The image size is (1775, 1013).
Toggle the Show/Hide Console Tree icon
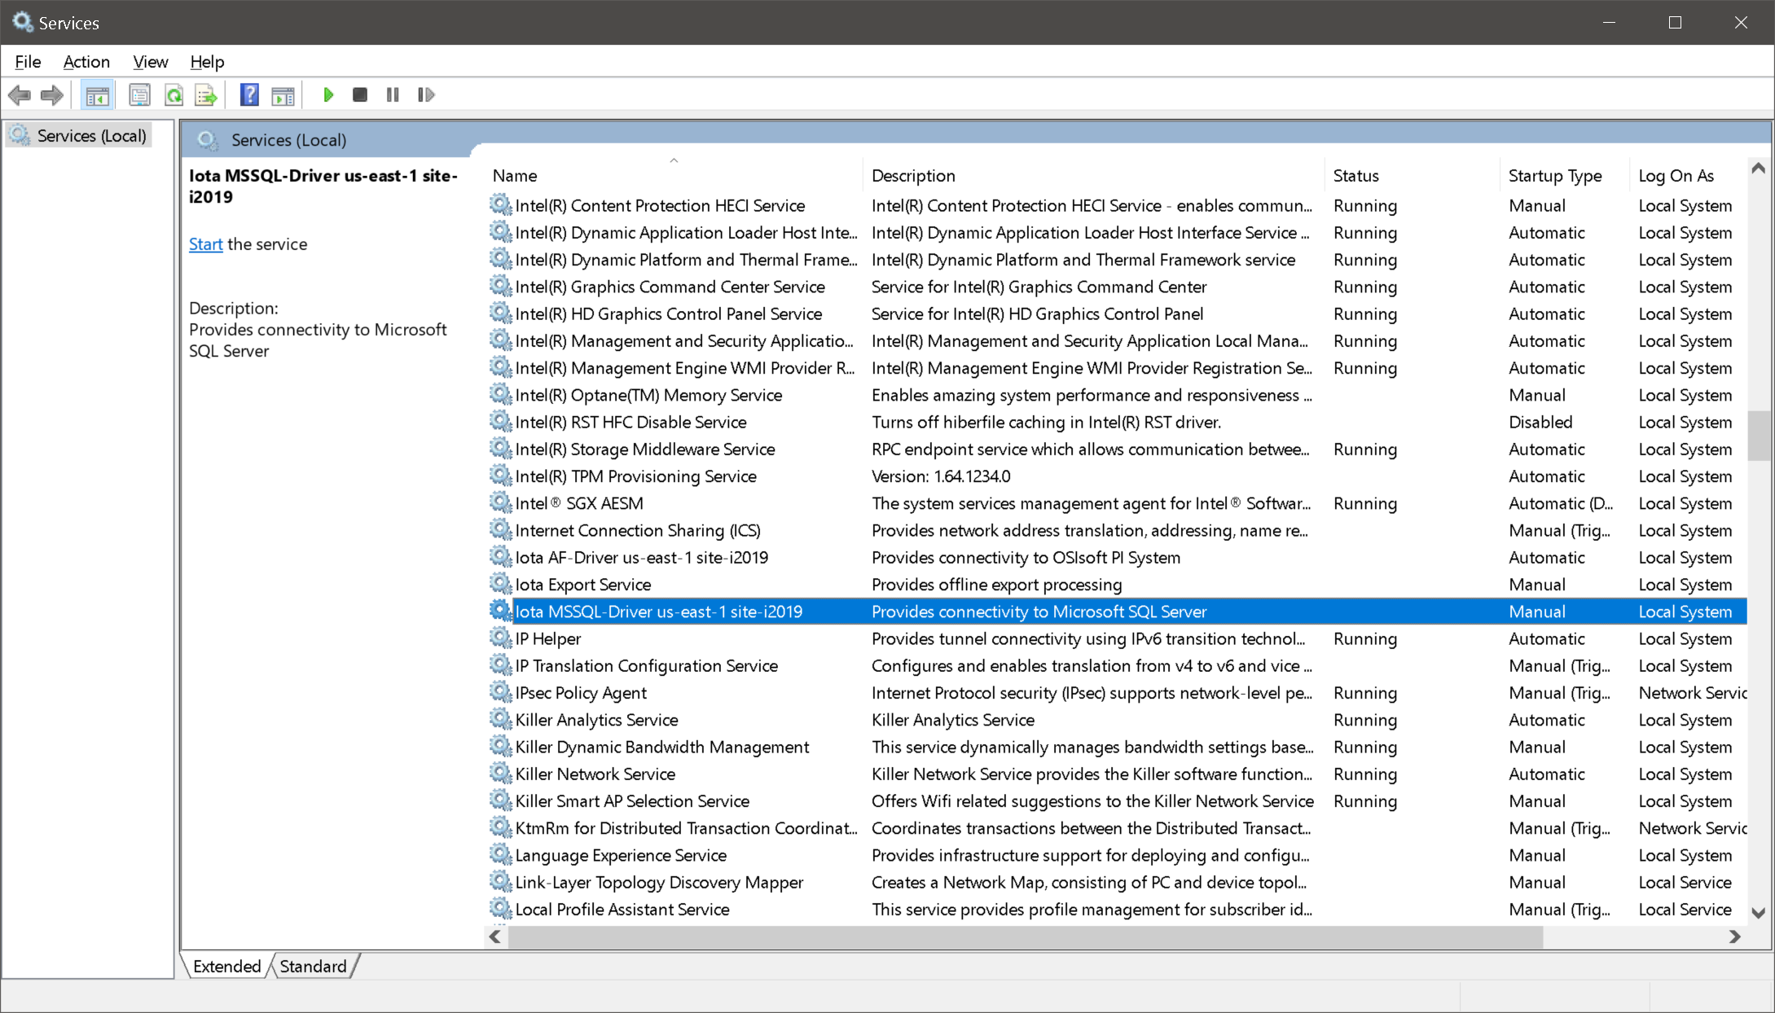click(x=98, y=95)
